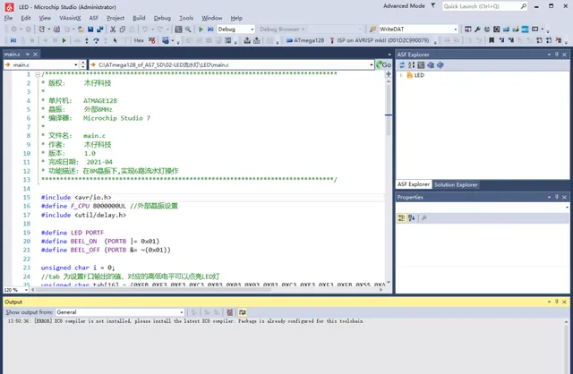The width and height of the screenshot is (573, 374).
Task: Open the main.c scope dropdown
Action: pyautogui.click(x=75, y=64)
